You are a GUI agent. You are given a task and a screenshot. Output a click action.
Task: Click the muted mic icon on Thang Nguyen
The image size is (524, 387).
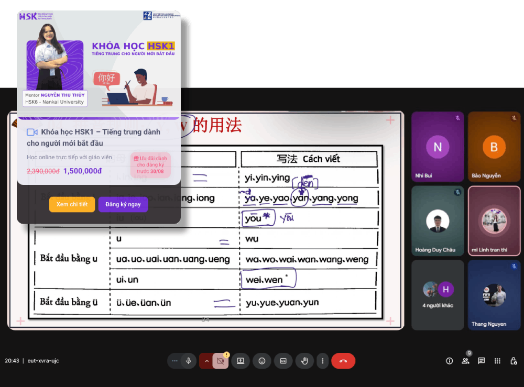click(x=514, y=266)
